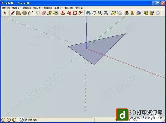This screenshot has height=123, width=166.
Task: Activate the Circle tool
Action: [x=24, y=13]
